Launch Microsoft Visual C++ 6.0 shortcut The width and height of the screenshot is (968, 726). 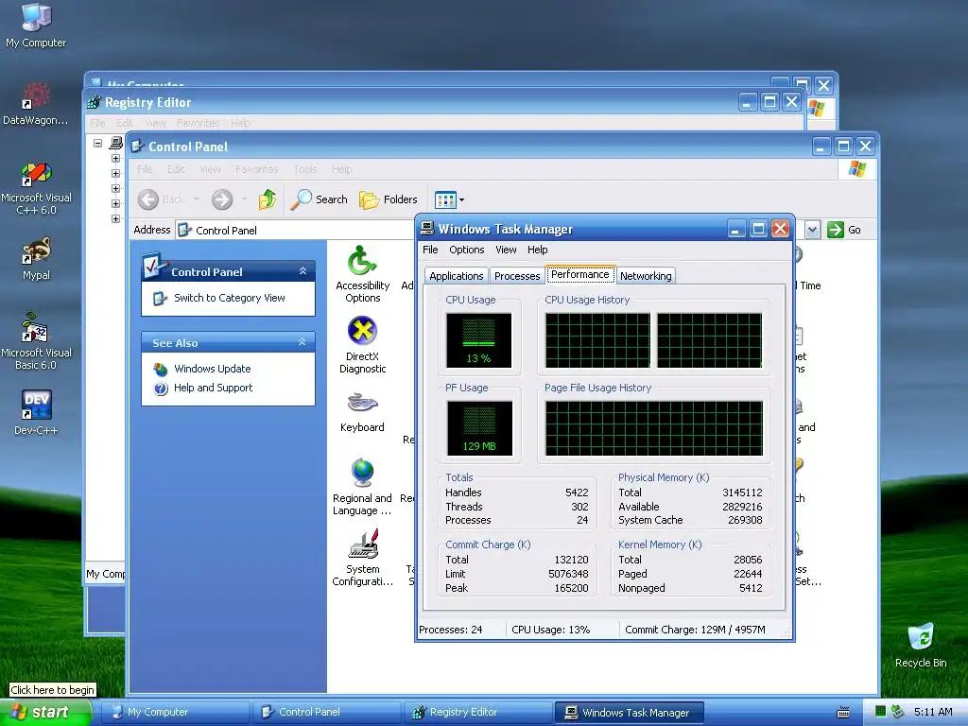click(36, 188)
